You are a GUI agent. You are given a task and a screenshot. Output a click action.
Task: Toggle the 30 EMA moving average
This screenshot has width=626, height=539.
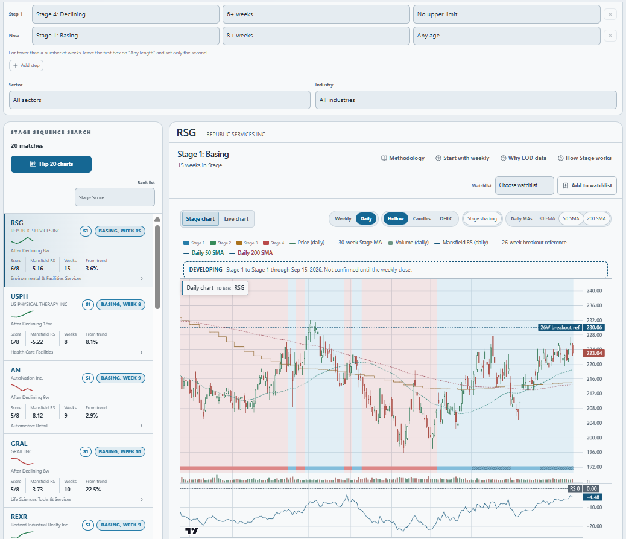(x=547, y=218)
